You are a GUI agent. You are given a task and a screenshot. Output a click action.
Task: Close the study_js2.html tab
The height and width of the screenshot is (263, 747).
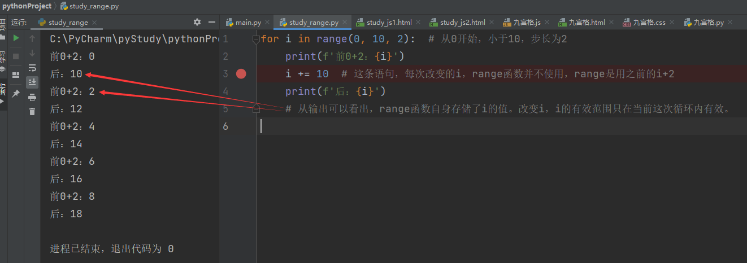point(492,23)
